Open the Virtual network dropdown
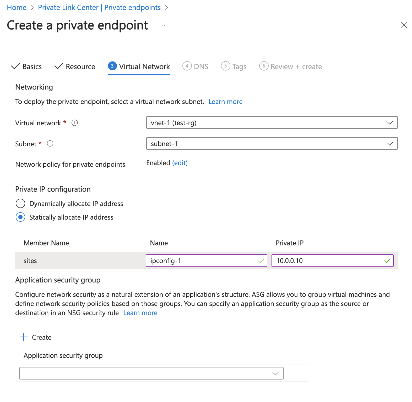This screenshot has width=412, height=402. 390,122
